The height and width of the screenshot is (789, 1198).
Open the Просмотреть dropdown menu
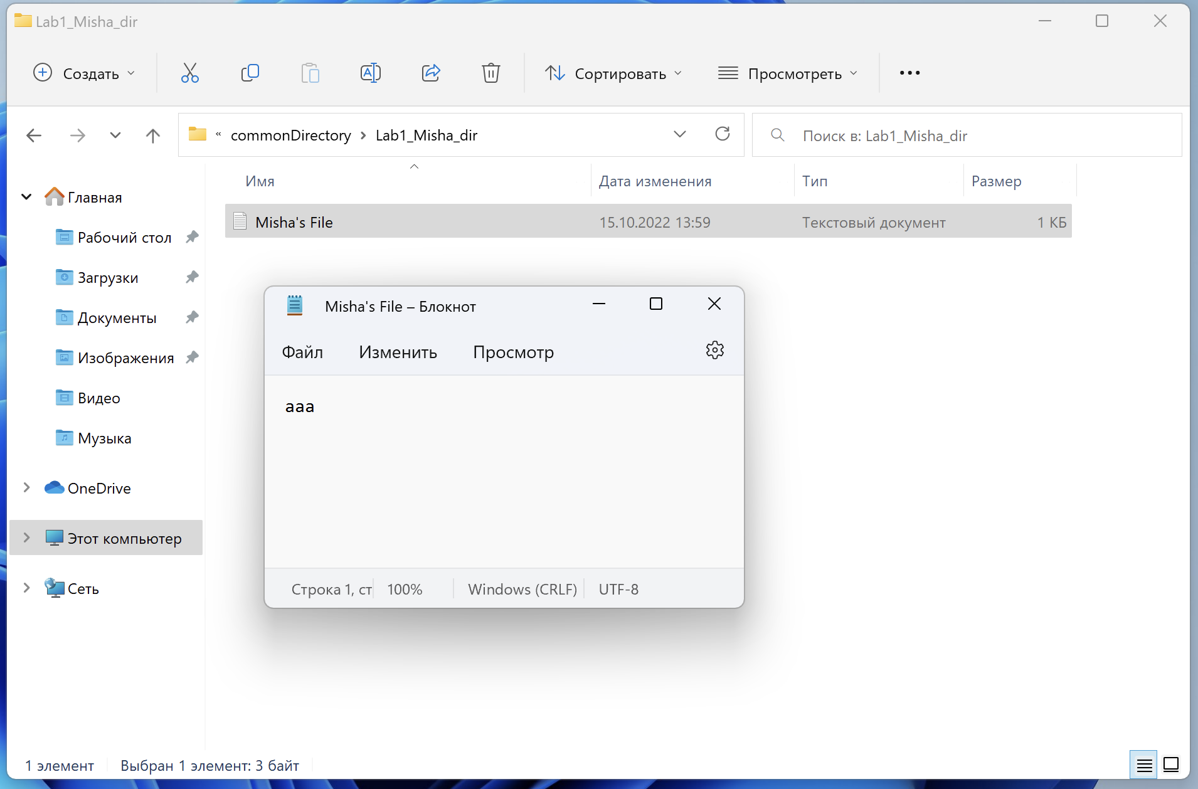pyautogui.click(x=788, y=73)
